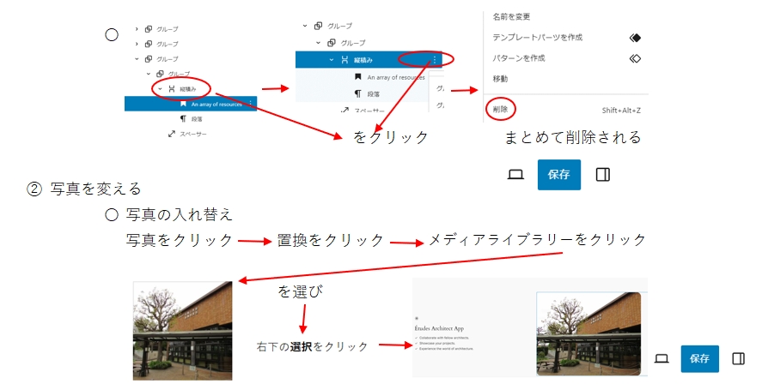Open three-dot options on highlighted An array of resources row

point(250,104)
